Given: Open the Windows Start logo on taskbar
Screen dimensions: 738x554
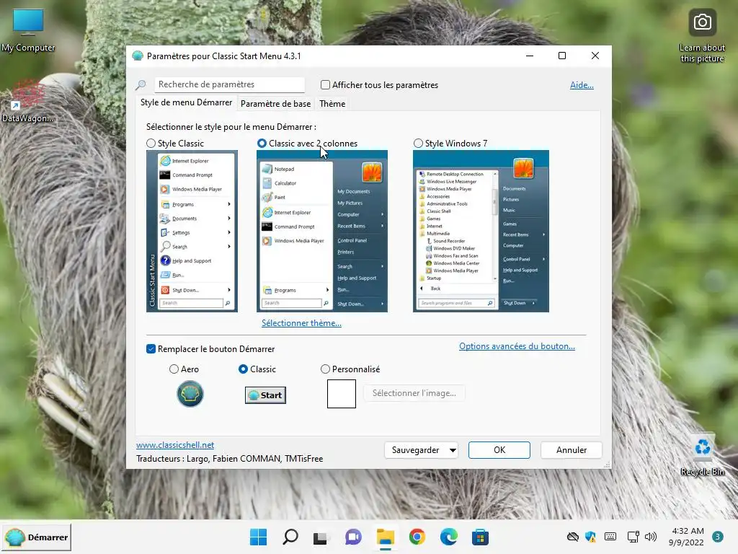Looking at the screenshot, I should click(x=259, y=537).
